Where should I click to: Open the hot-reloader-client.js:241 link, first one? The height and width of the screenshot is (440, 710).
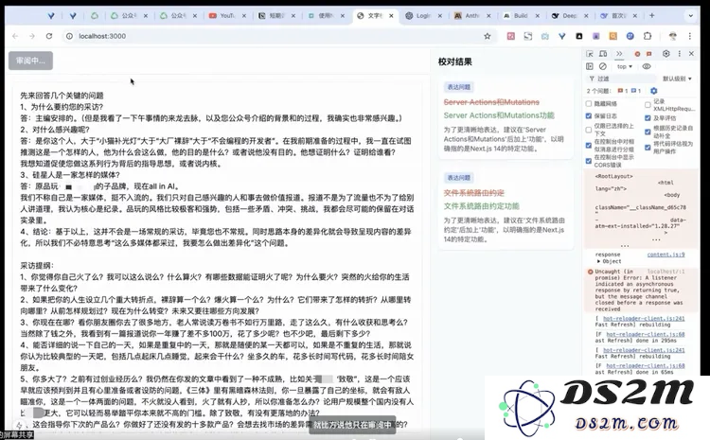click(644, 319)
